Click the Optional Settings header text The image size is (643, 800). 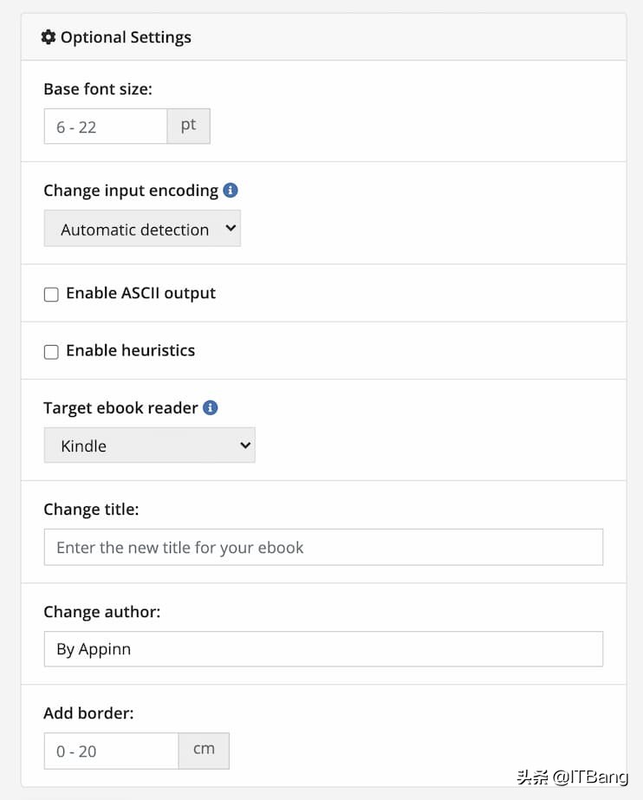click(126, 37)
